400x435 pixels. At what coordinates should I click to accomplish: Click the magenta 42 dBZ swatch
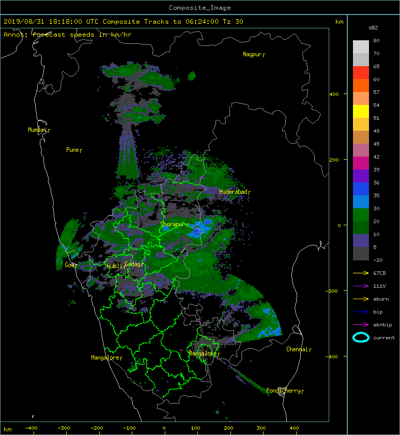[x=361, y=163]
